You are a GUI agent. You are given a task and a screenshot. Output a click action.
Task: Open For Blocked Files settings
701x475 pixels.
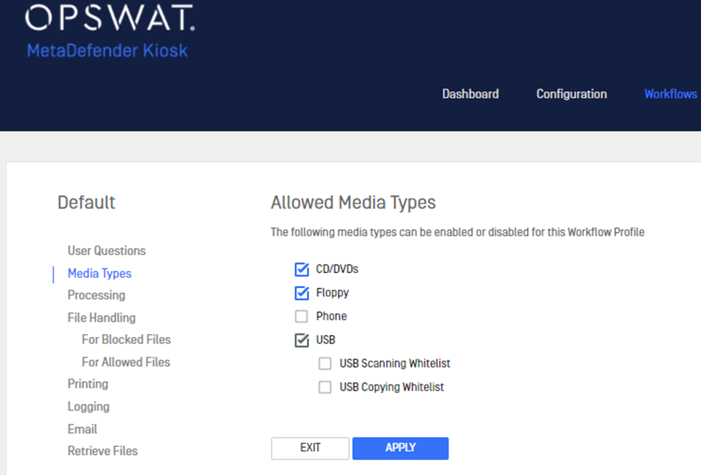126,340
